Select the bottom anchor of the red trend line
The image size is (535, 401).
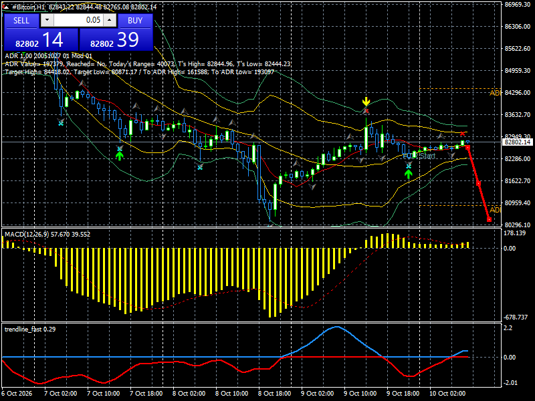(489, 220)
